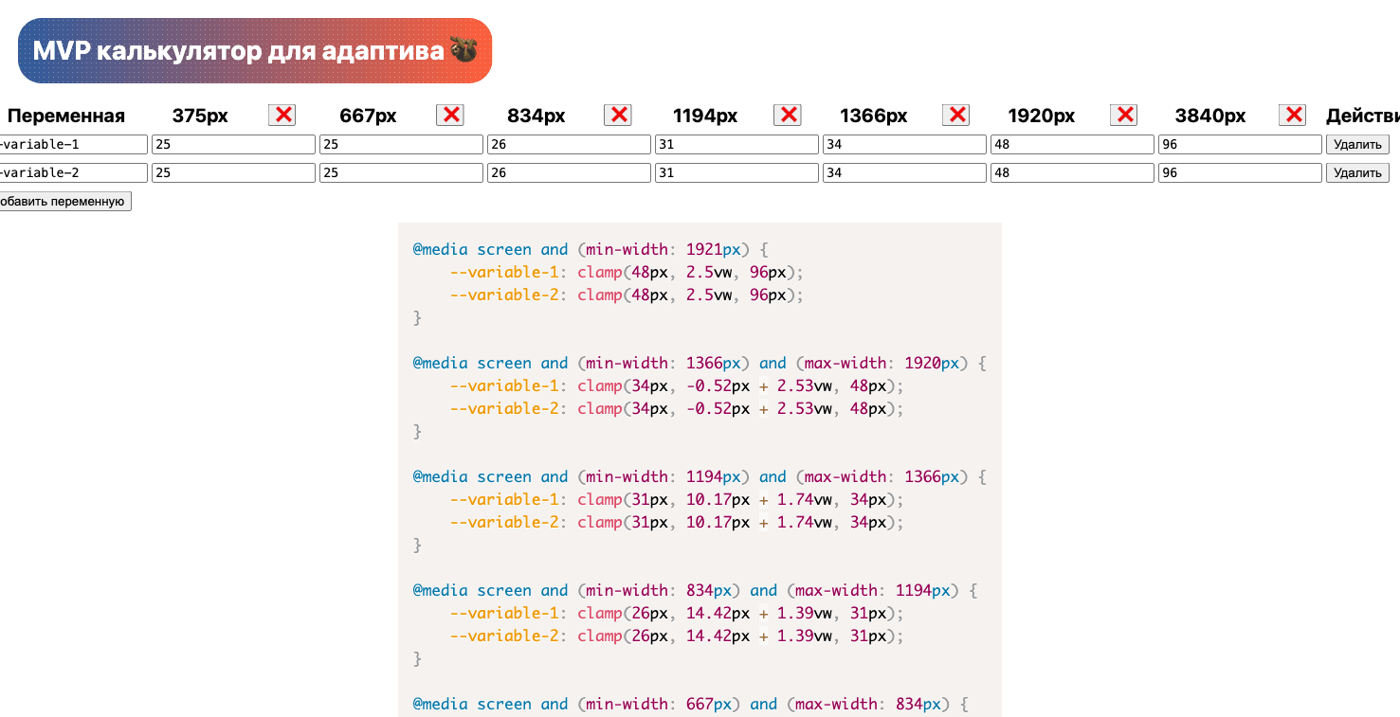1400x717 pixels.
Task: Click the MVP калькулятор title banner
Action: tap(255, 50)
